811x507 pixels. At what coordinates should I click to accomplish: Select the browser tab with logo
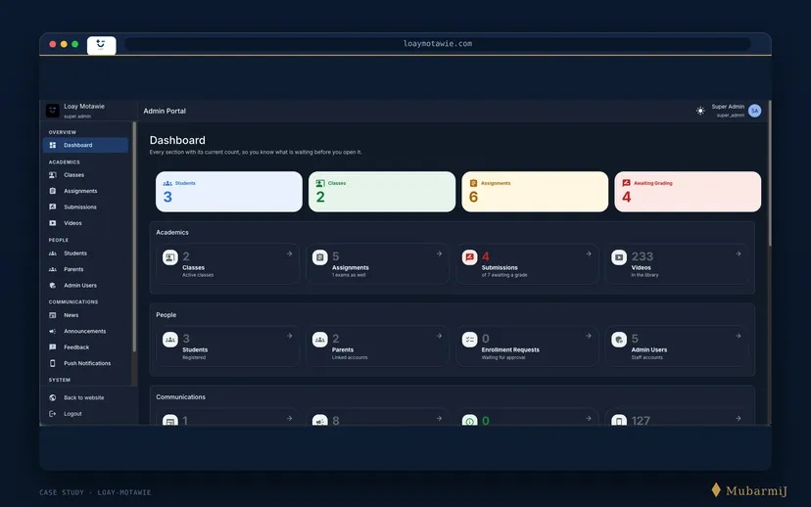click(102, 45)
